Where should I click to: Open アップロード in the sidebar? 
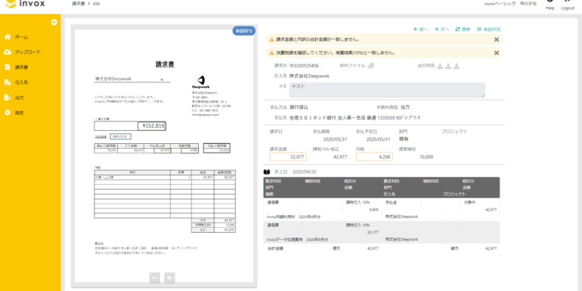27,53
